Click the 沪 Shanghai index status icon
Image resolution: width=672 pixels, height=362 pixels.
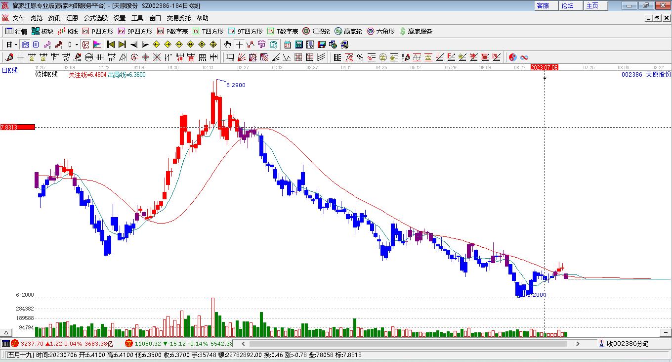click(x=15, y=344)
